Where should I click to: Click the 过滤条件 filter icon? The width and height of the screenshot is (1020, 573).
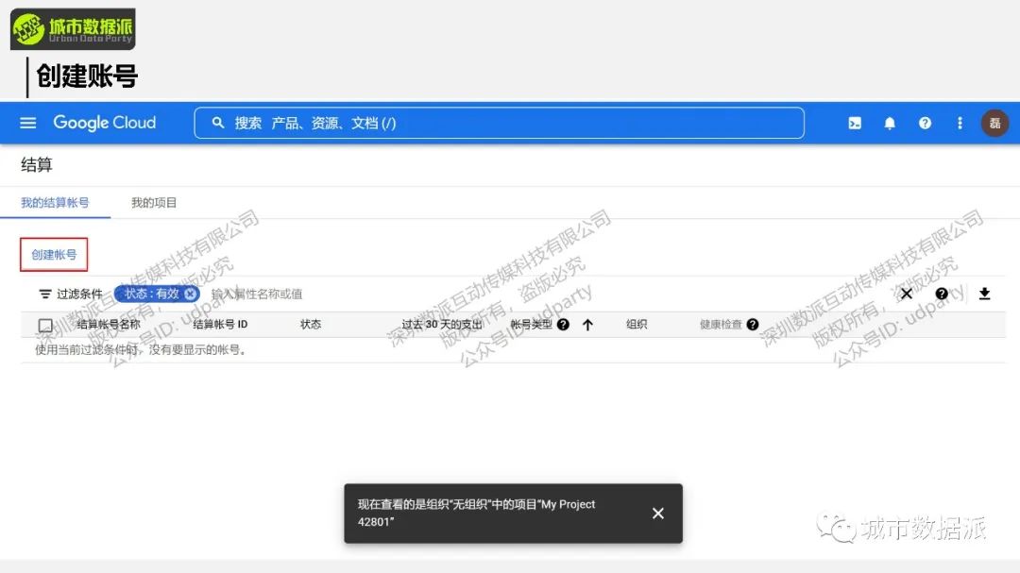coord(45,294)
